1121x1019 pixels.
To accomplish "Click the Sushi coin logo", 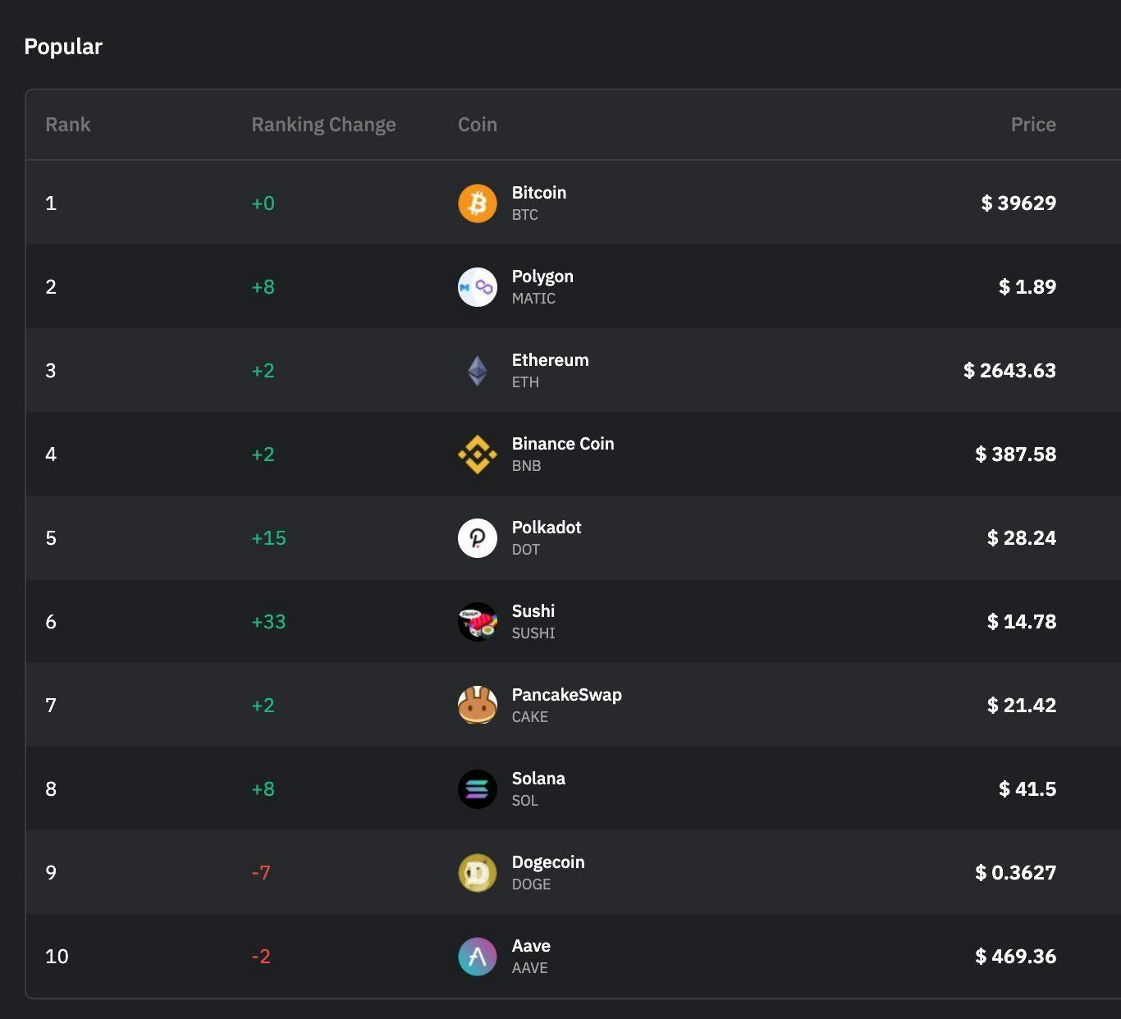I will 477,622.
